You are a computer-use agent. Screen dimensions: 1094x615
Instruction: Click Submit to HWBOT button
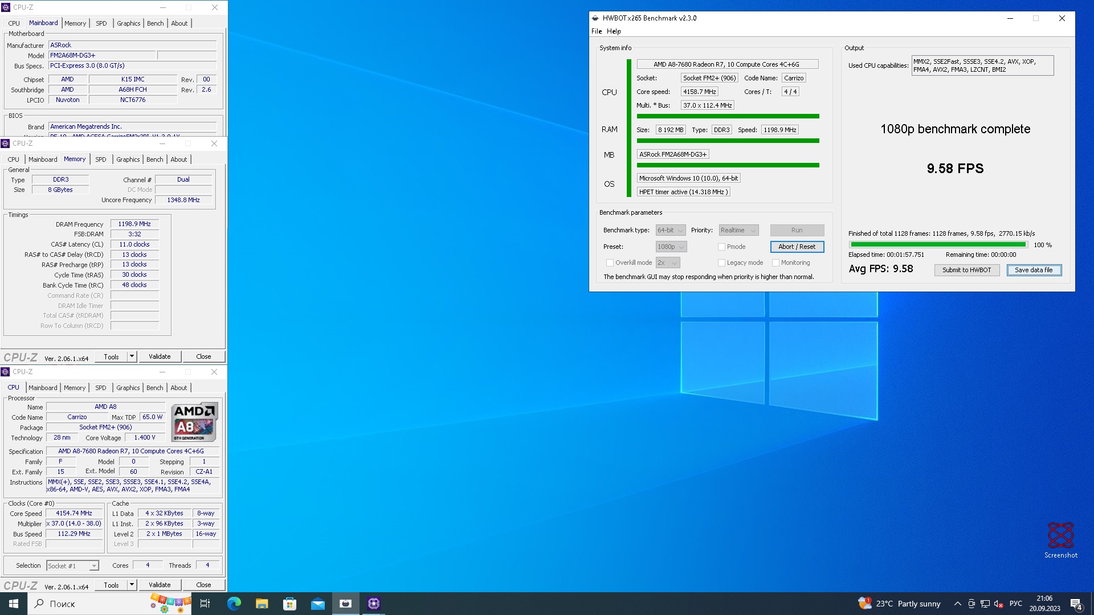pos(966,270)
